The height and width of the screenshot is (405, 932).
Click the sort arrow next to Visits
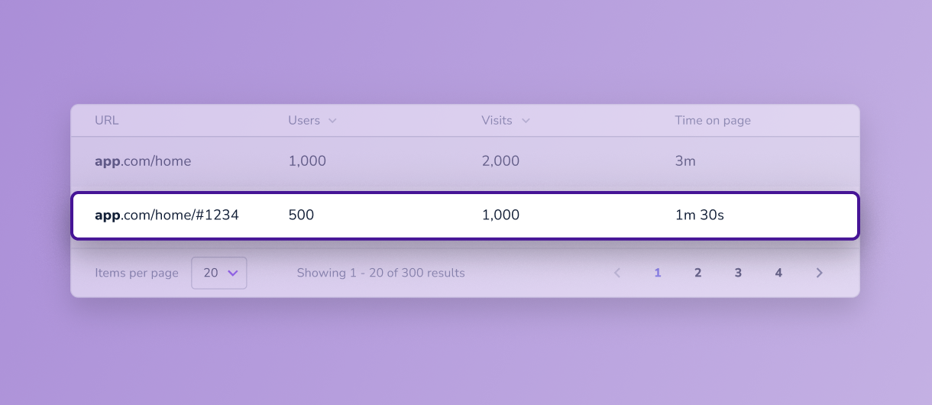pyautogui.click(x=526, y=121)
